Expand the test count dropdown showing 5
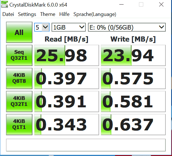 pos(42,27)
